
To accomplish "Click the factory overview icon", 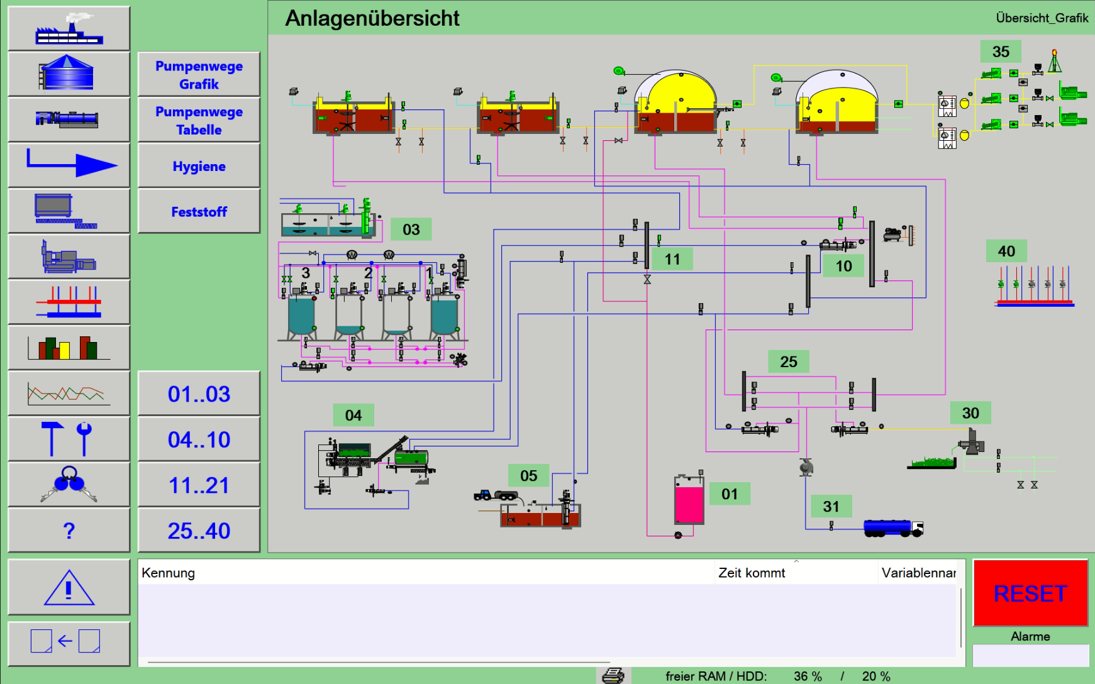I will (69, 29).
